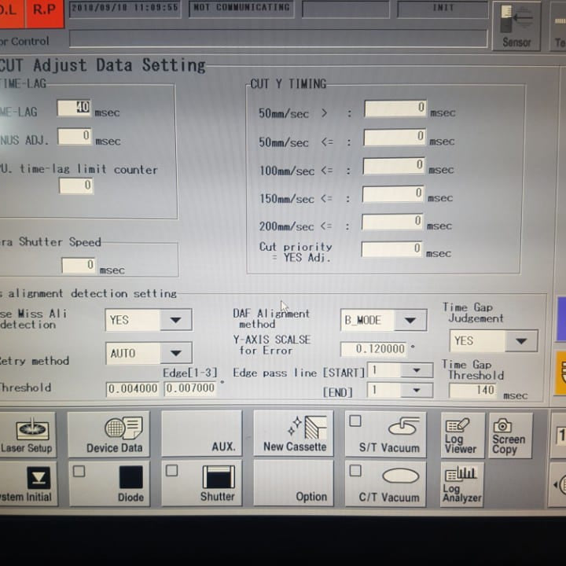This screenshot has height=566, width=566.
Task: Click the MINUS ADJ. msec field
Action: point(75,137)
